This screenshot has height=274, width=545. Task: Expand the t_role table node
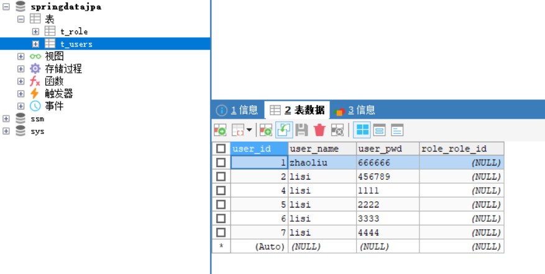click(35, 32)
